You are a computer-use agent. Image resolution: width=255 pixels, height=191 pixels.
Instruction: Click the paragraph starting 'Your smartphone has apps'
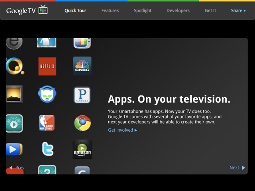click(165, 117)
